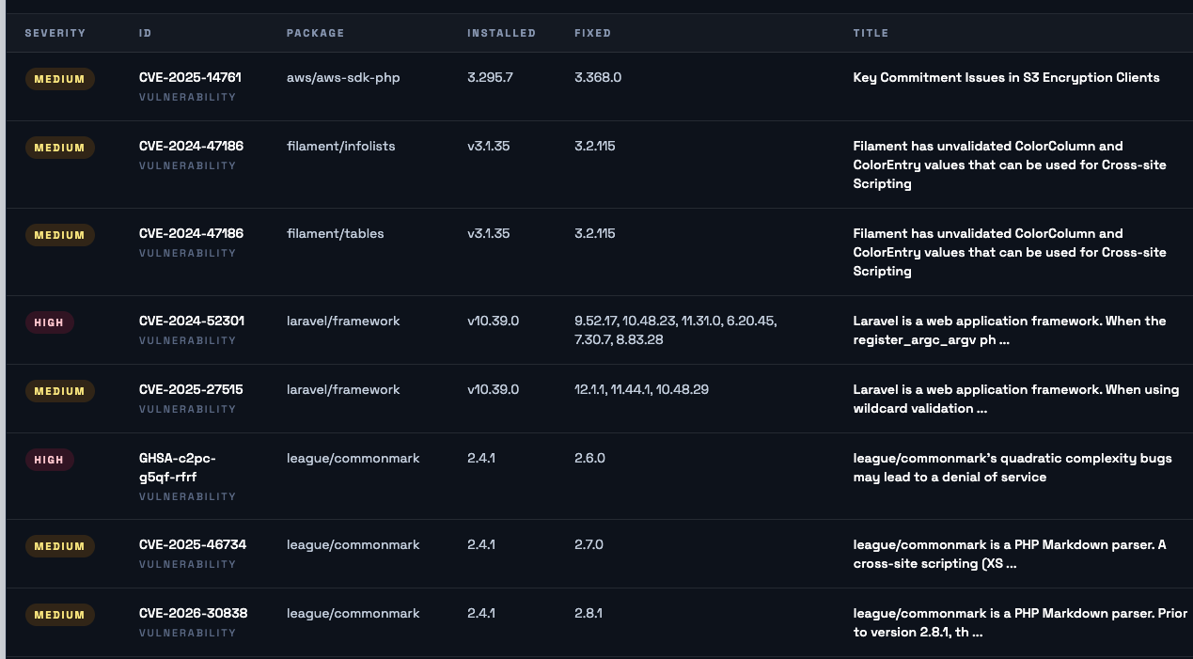Viewport: 1193px width, 659px height.
Task: Select the MEDIUM badge beside CVE-2025-27515
Action: (59, 390)
